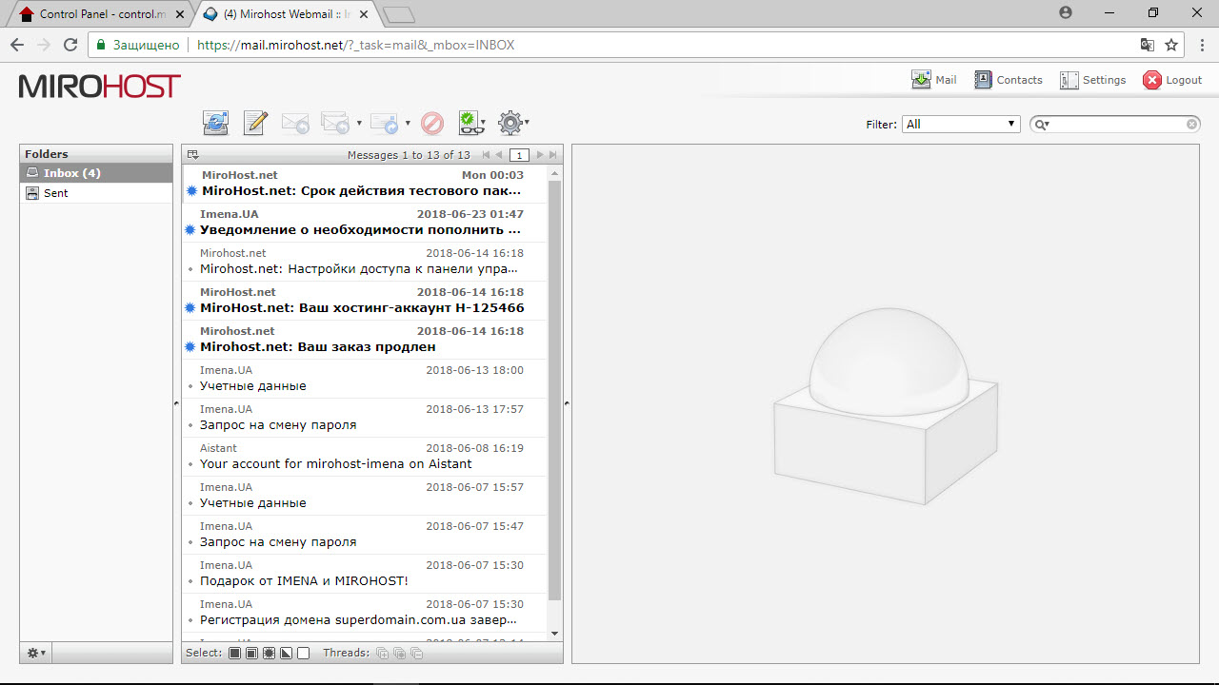Open folder actions gear menu
Image resolution: width=1219 pixels, height=685 pixels.
pyautogui.click(x=36, y=653)
